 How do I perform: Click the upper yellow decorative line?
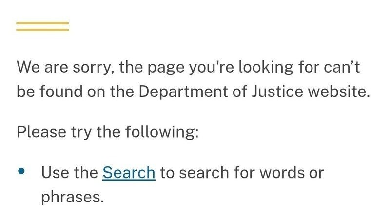tap(42, 23)
